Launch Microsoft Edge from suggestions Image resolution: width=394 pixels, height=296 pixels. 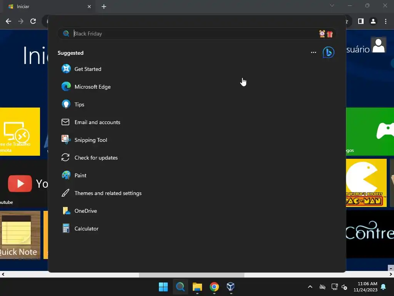tap(86, 87)
